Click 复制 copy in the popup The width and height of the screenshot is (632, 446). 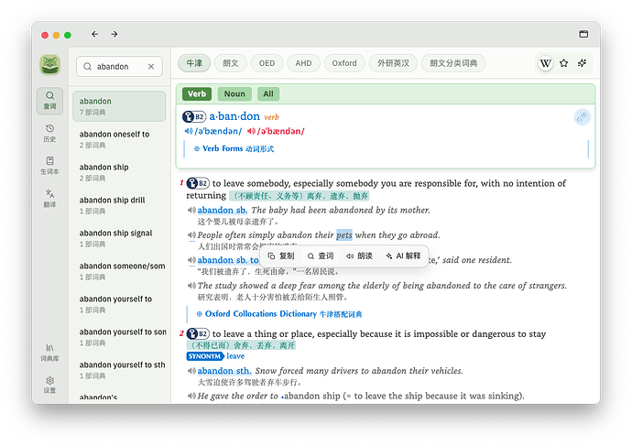[x=281, y=256]
